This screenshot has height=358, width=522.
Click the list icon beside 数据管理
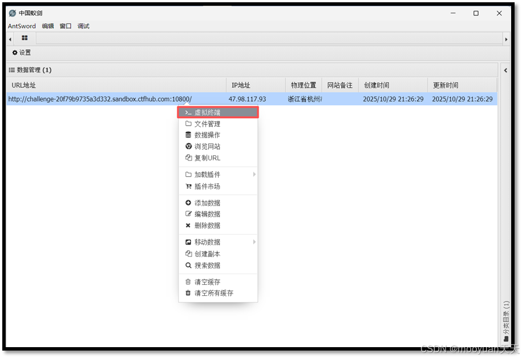point(11,70)
